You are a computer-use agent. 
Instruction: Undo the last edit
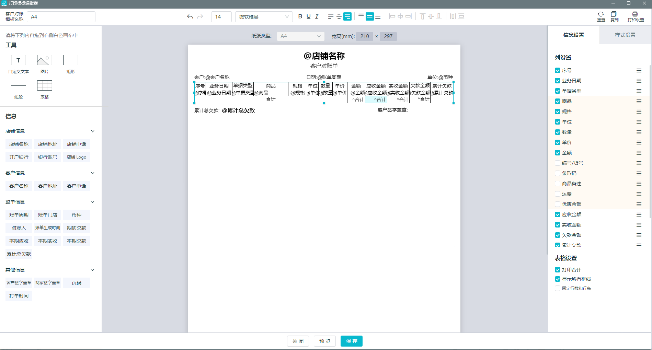[x=190, y=16]
